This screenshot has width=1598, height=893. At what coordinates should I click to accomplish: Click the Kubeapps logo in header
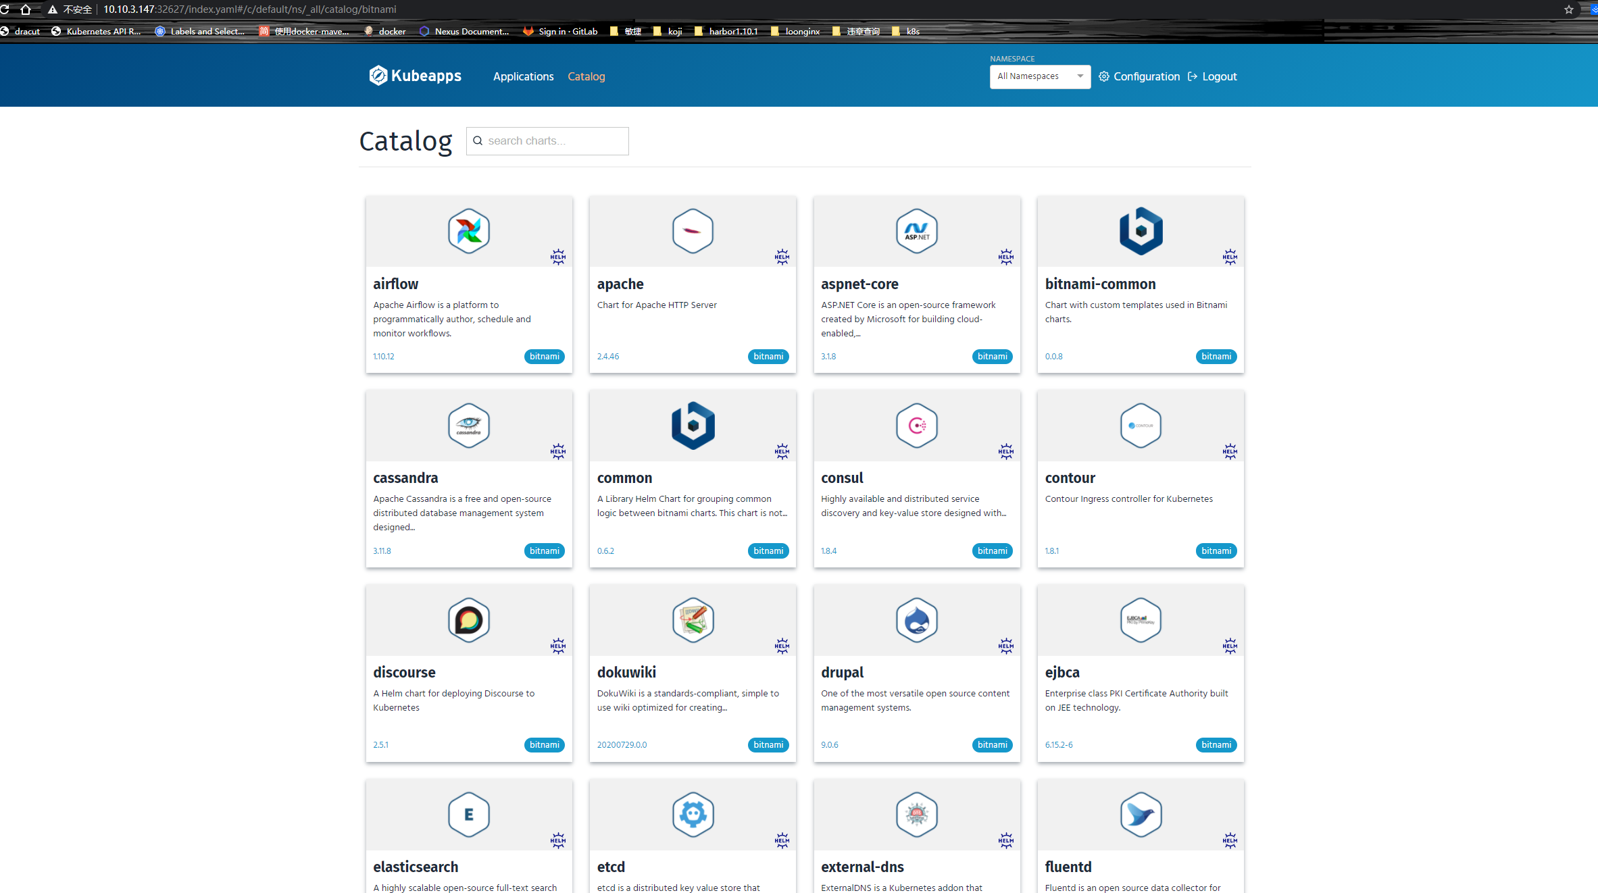(x=415, y=76)
